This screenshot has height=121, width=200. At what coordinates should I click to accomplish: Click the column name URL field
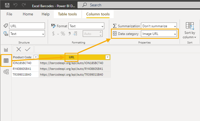coord(27,26)
